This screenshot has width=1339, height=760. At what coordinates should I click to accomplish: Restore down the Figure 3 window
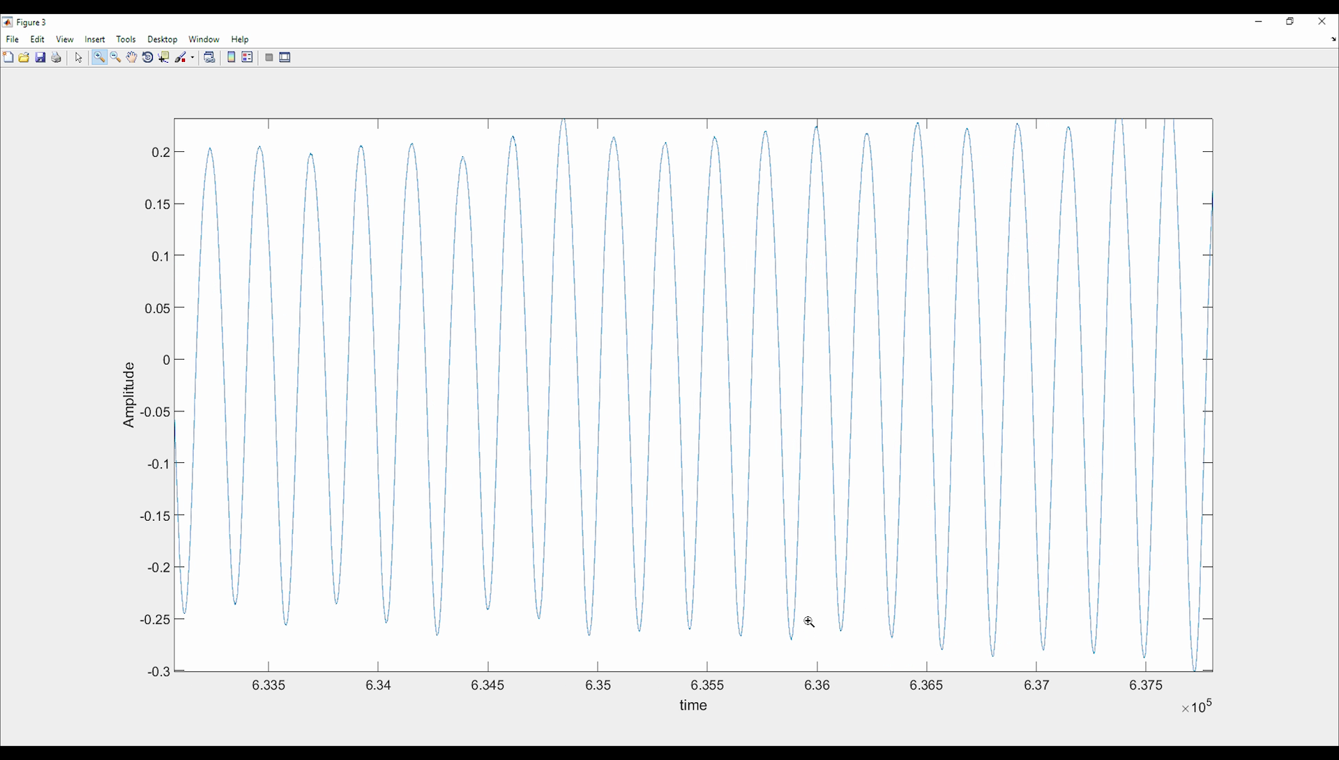(1290, 22)
